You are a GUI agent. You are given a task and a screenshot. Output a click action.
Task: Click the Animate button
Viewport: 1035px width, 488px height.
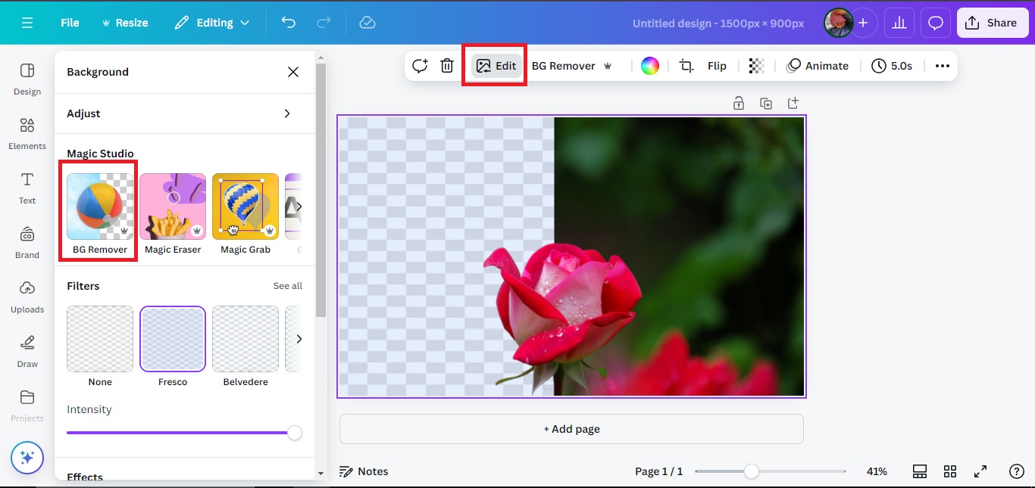[818, 66]
